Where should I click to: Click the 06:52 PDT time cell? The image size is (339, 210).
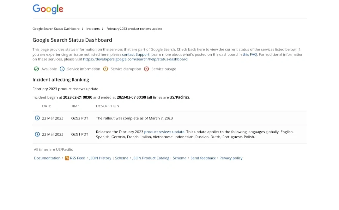pos(79,118)
